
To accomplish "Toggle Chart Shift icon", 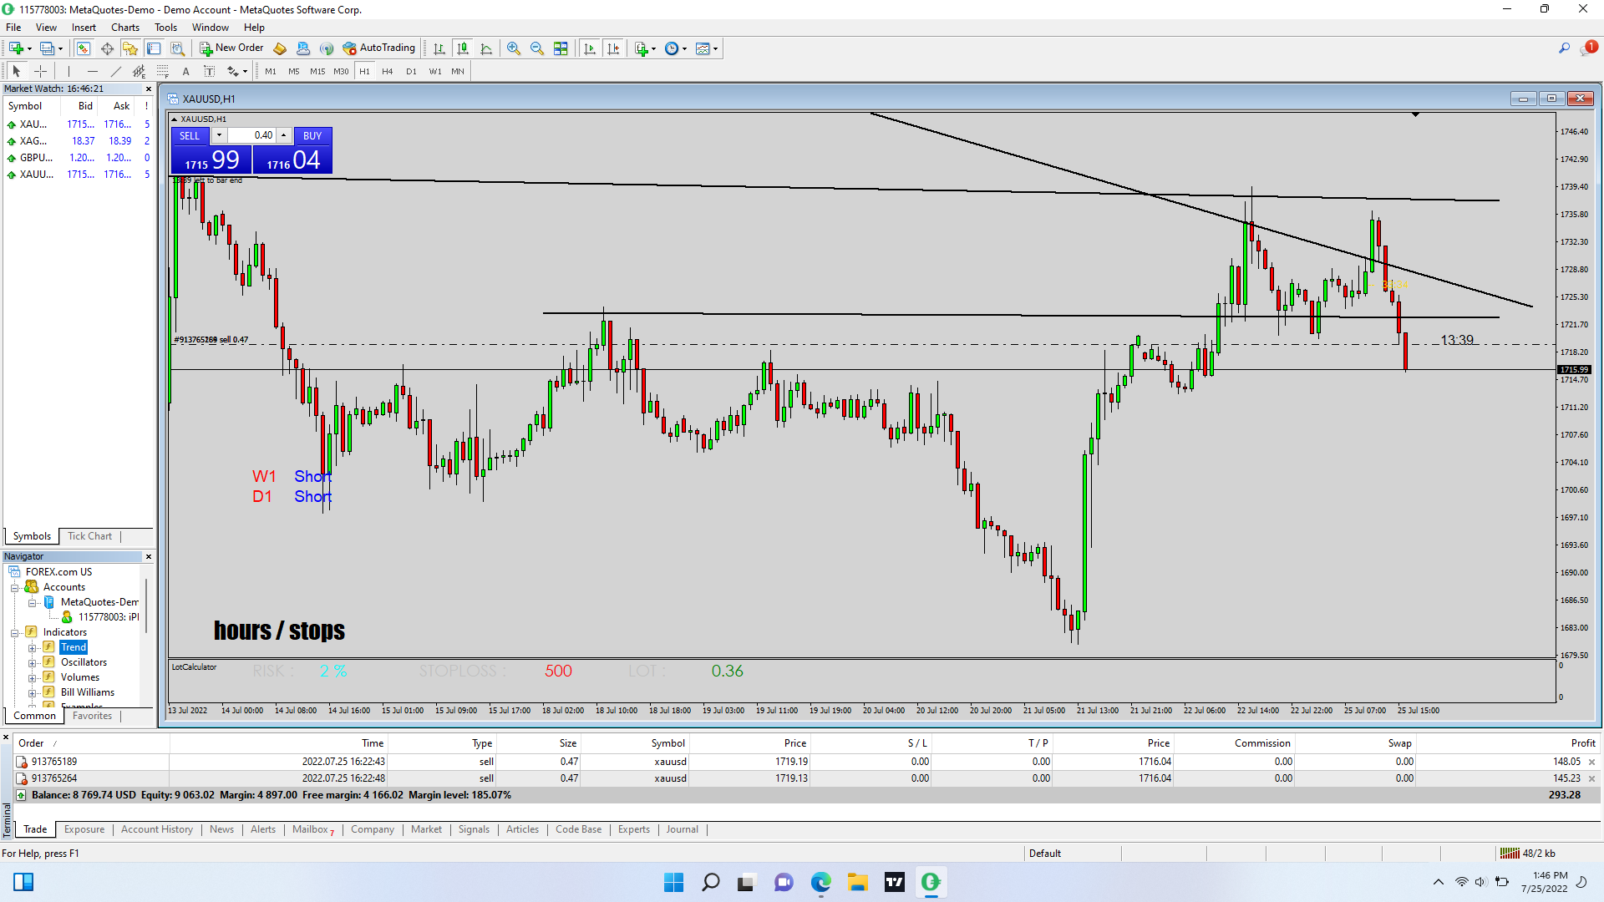I will (x=613, y=48).
